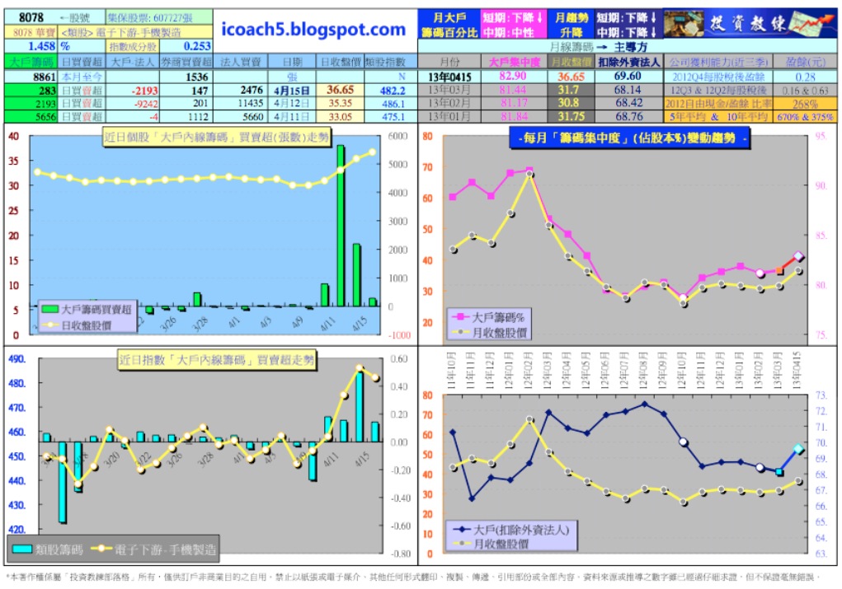Select the sector index value 482.2

coord(393,90)
